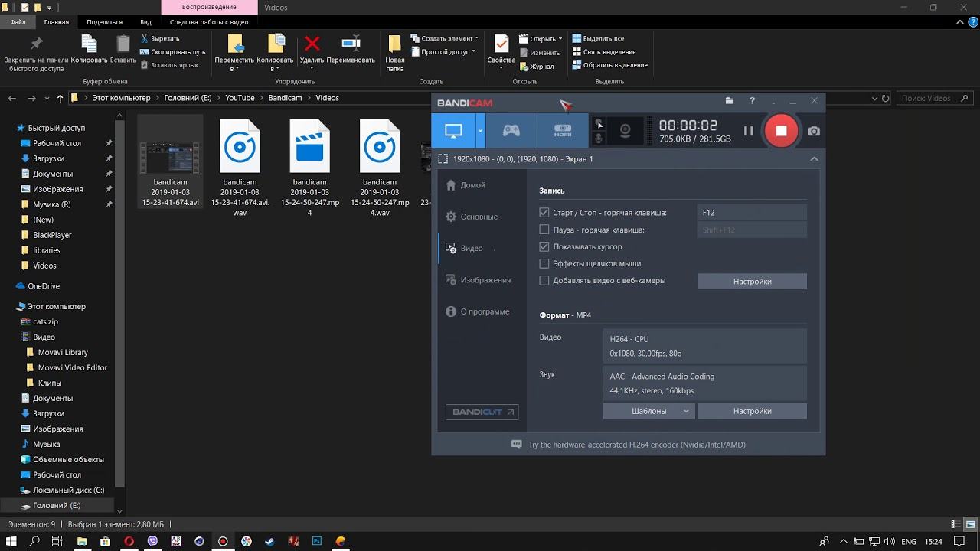Switch to game recording mode (controller icon)

pos(511,130)
